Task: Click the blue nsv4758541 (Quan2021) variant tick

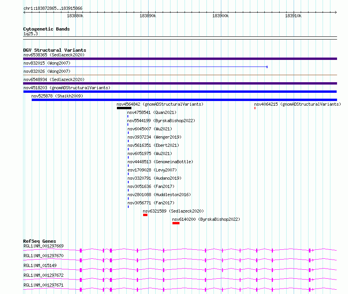Action: tap(128, 116)
